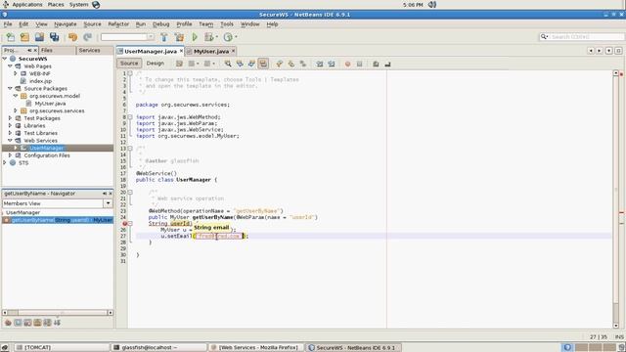The height and width of the screenshot is (352, 626).
Task: Click the editor Find Selection magnifier icon
Action: coord(228,64)
